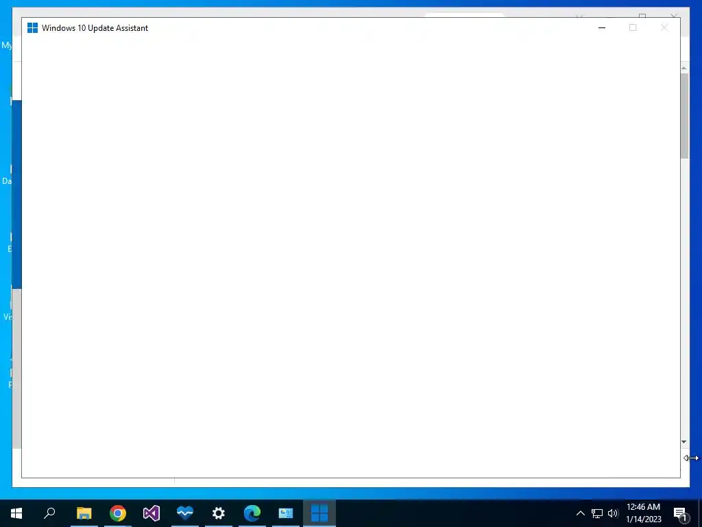Close the Windows 10 Update Assistant window
702x527 pixels.
664,27
